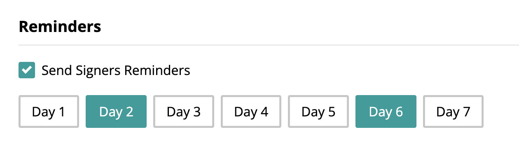Image resolution: width=519 pixels, height=150 pixels.
Task: Remove the reminder set for Day 6
Action: [386, 111]
